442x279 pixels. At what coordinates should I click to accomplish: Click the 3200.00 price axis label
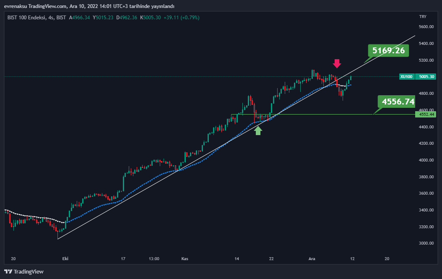tap(426, 227)
